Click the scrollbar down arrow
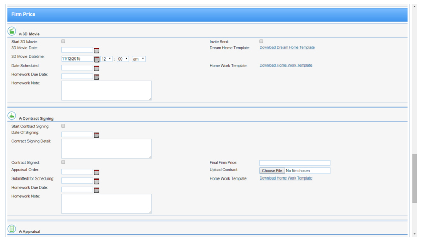This screenshot has height=239, width=424. (414, 234)
